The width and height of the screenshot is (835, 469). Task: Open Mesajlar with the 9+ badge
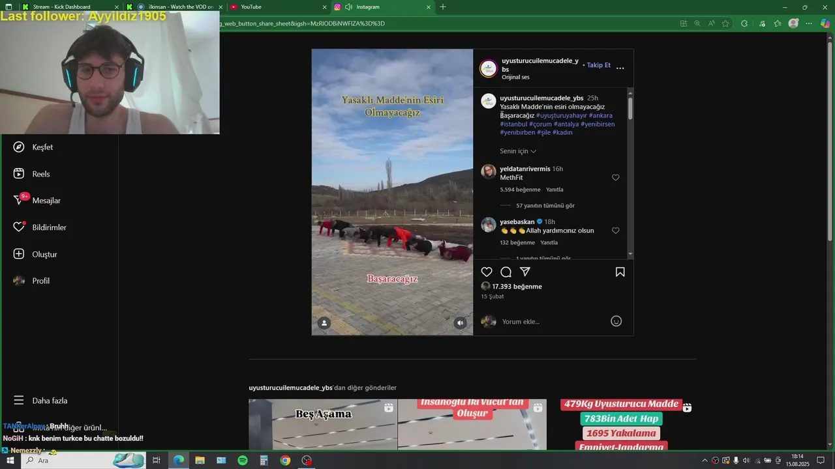click(37, 201)
